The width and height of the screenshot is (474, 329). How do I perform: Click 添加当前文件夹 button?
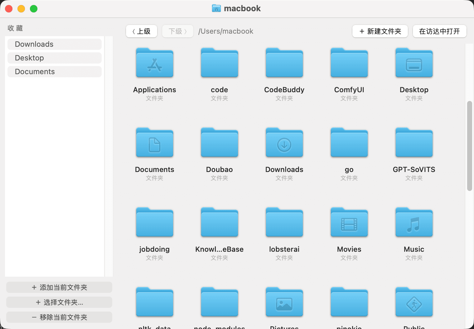(59, 287)
